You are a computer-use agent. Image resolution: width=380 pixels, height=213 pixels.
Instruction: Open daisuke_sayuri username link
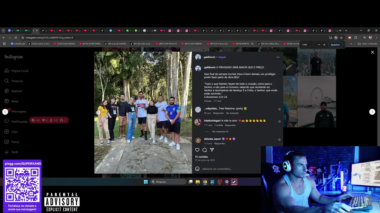point(212,139)
